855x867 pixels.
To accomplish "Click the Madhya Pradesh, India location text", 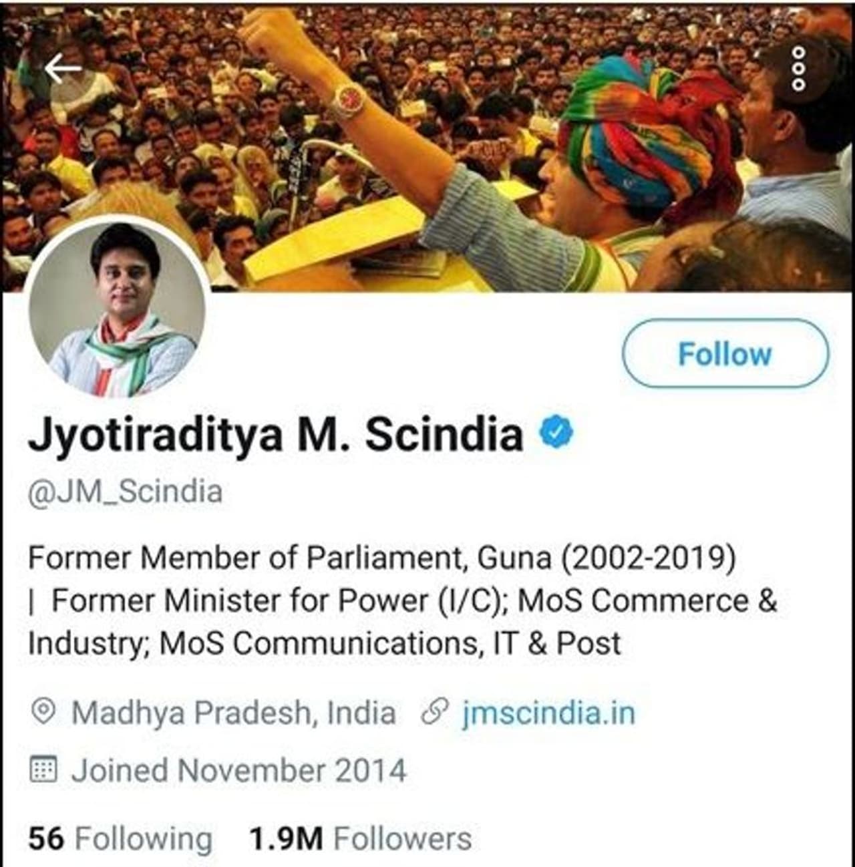I will click(x=233, y=713).
